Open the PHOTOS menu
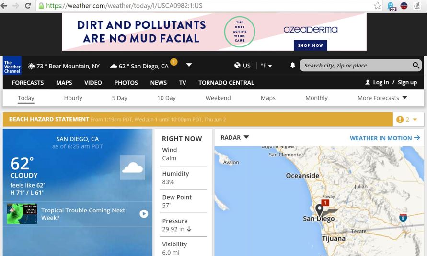Image resolution: width=427 pixels, height=256 pixels. (x=126, y=83)
